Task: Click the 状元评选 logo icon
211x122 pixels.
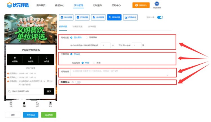Action: click(10, 5)
